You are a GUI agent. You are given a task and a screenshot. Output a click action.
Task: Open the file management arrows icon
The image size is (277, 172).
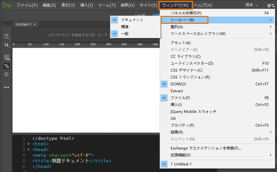click(x=7, y=45)
